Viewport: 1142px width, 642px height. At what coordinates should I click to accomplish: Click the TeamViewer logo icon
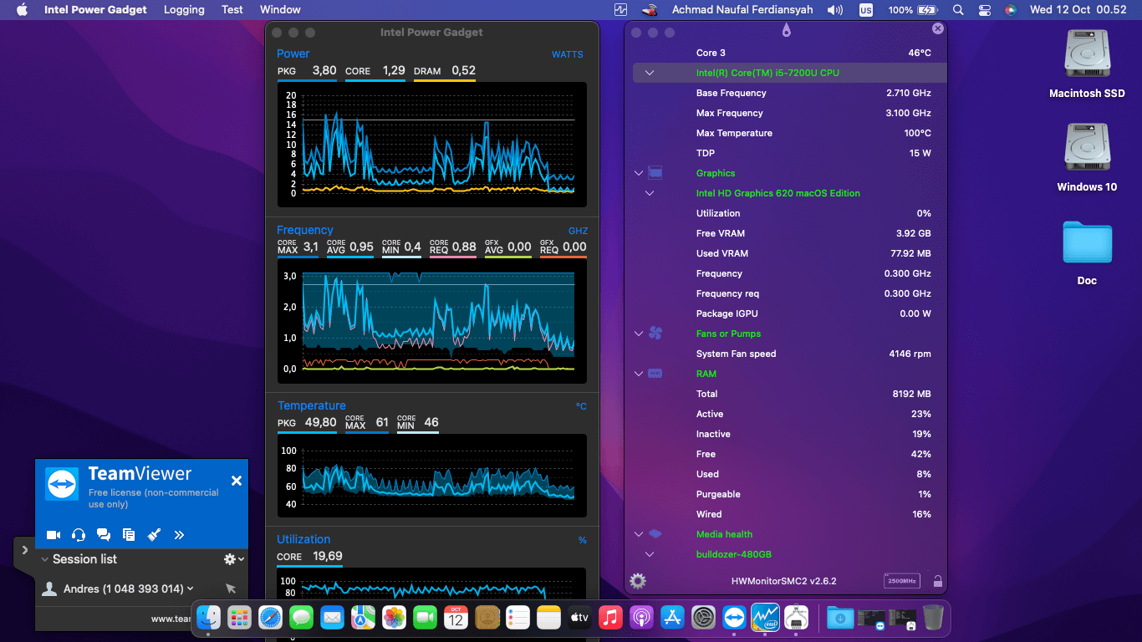[x=62, y=485]
